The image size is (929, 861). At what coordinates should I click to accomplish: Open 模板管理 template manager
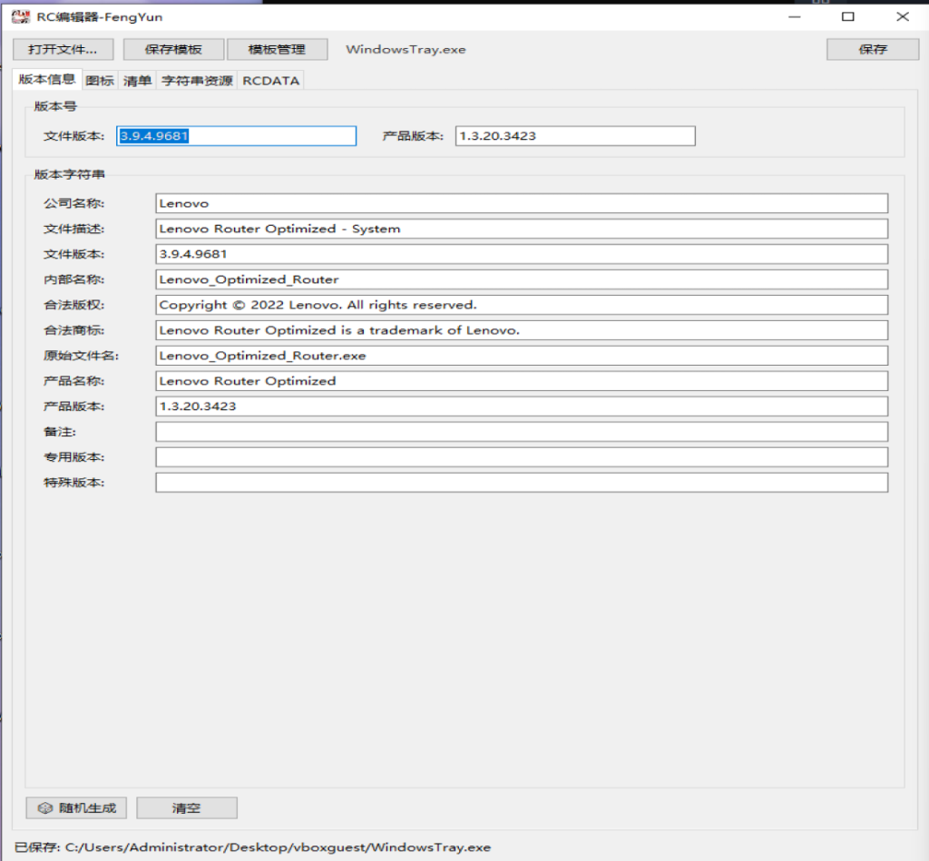[x=277, y=49]
